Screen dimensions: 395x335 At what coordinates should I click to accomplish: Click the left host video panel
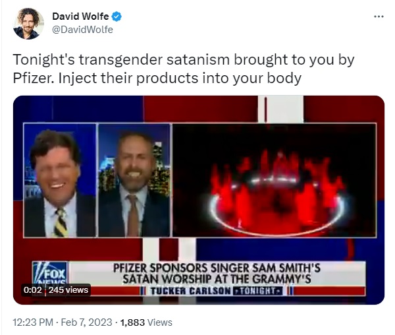[x=60, y=181]
